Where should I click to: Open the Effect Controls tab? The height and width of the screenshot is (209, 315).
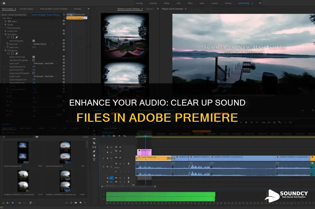tap(8, 9)
